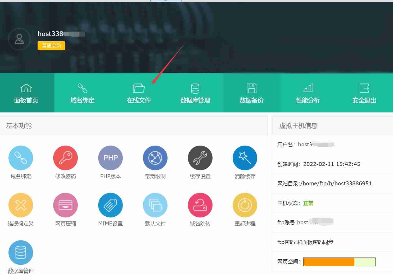393x275 pixels.
Task: Go to 在线文件 in navigation bar
Action: click(x=139, y=93)
